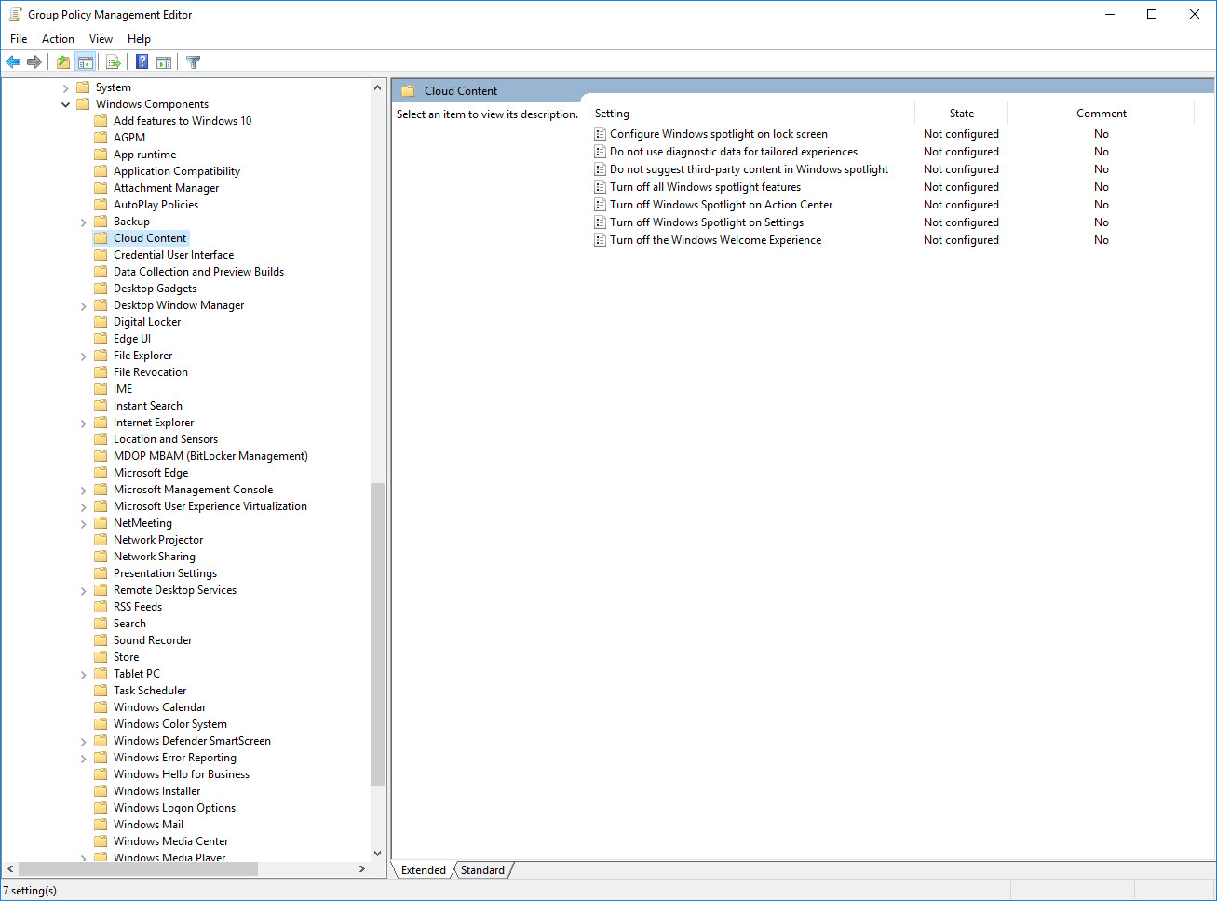Sort by the State column header

pos(961,114)
